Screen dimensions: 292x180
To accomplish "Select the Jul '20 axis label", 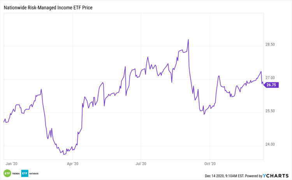I will tap(141, 164).
